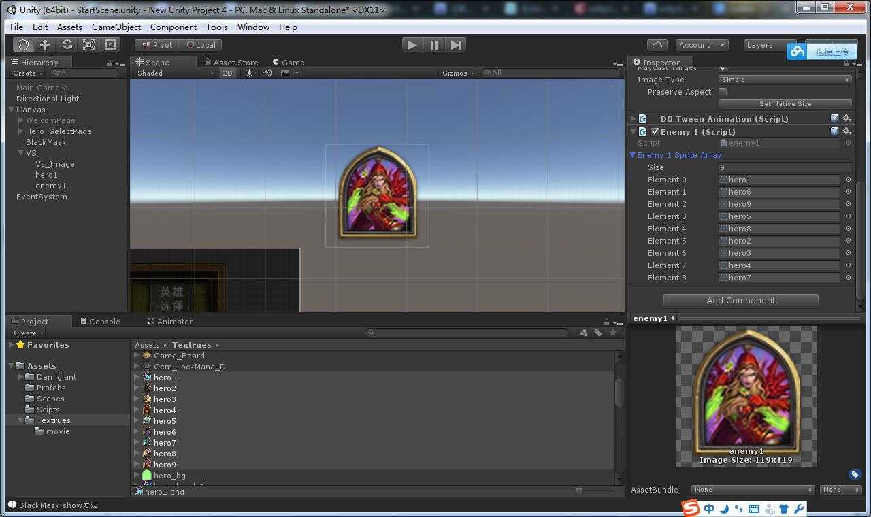Click object picker for Element 8

(848, 278)
